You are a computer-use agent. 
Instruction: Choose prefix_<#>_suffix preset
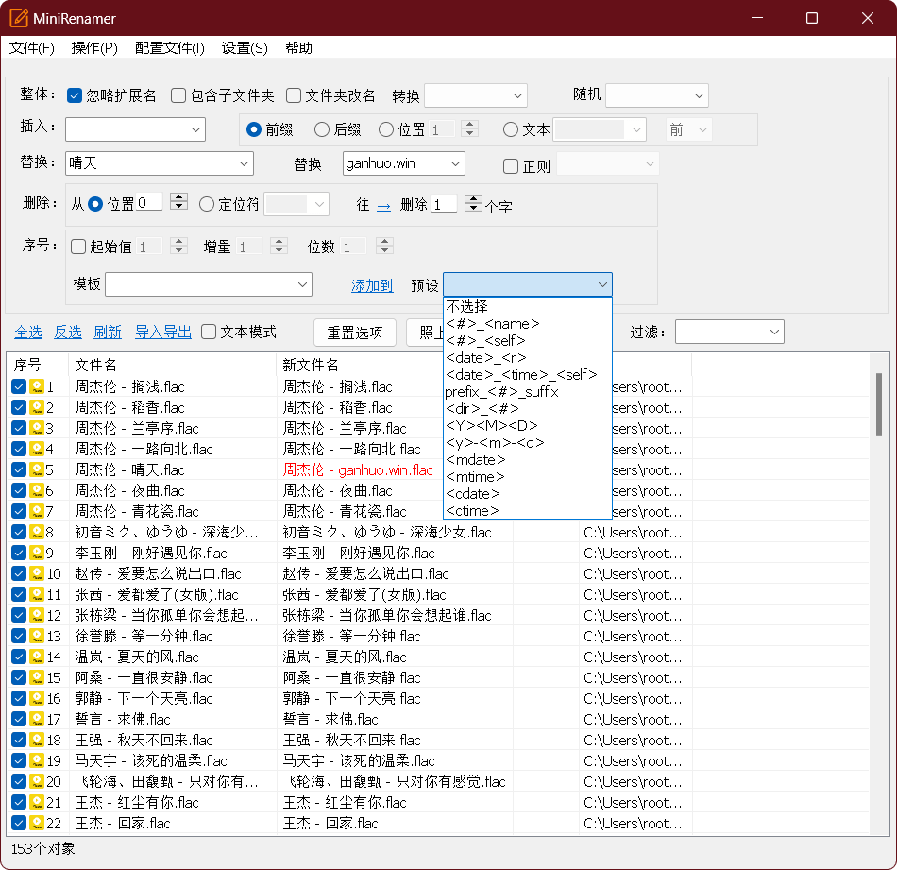[x=528, y=391]
